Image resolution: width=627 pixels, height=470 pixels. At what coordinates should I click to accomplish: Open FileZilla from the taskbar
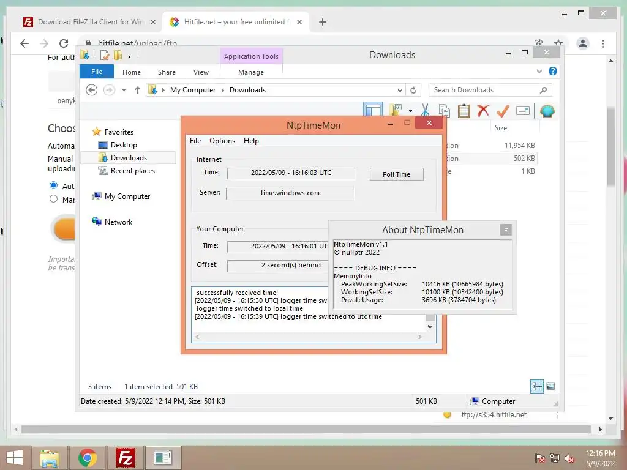coord(125,458)
